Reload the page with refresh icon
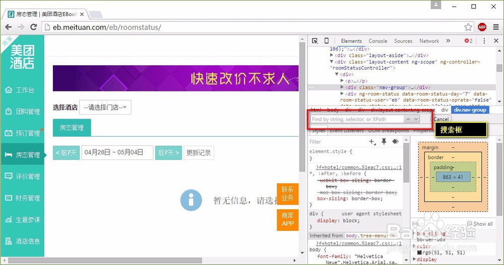Screen dimensions: 504x265 point(33,27)
